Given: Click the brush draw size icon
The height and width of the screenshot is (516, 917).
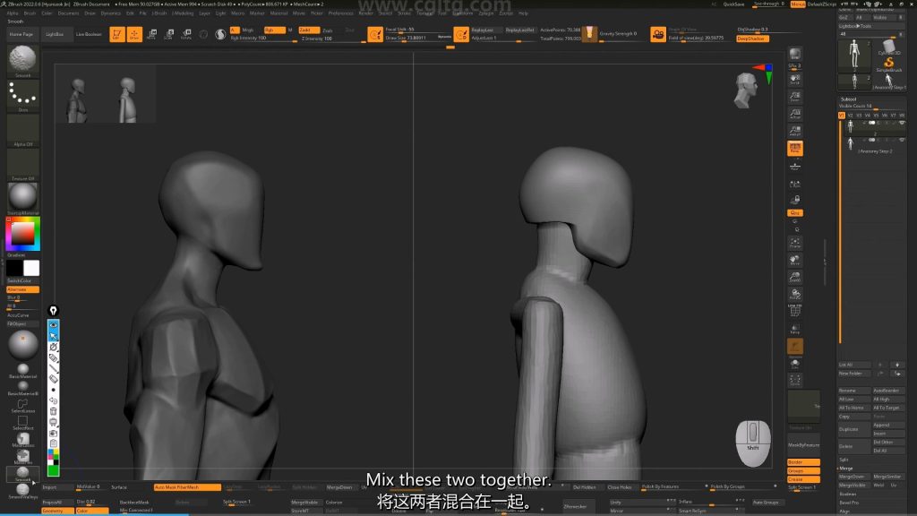Looking at the screenshot, I should (x=375, y=35).
